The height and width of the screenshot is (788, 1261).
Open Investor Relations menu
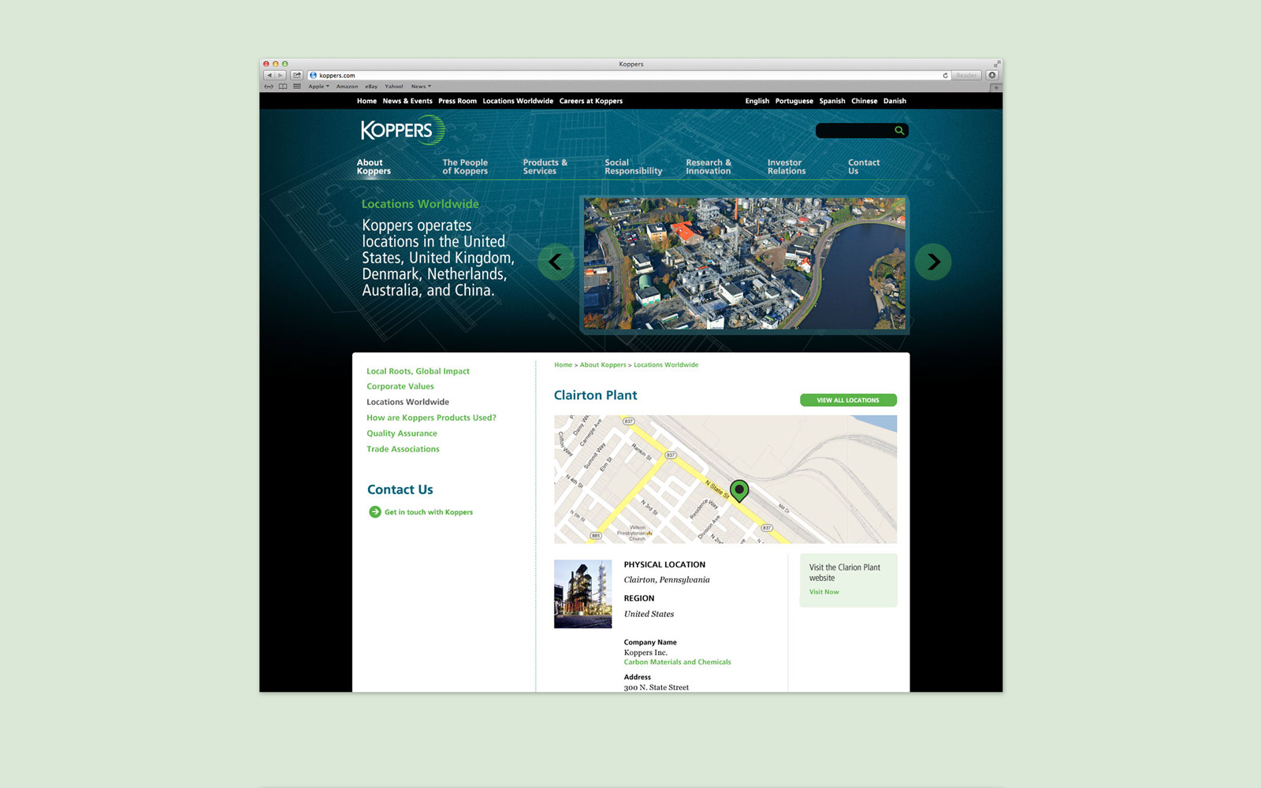pyautogui.click(x=787, y=167)
